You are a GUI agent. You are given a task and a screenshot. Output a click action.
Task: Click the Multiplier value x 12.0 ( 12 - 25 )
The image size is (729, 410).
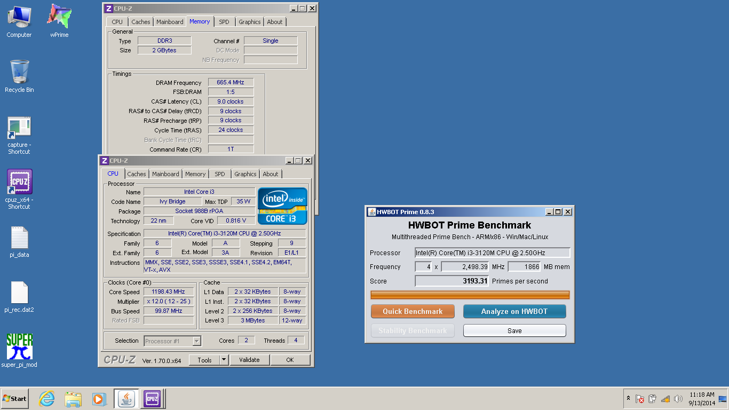pyautogui.click(x=169, y=301)
